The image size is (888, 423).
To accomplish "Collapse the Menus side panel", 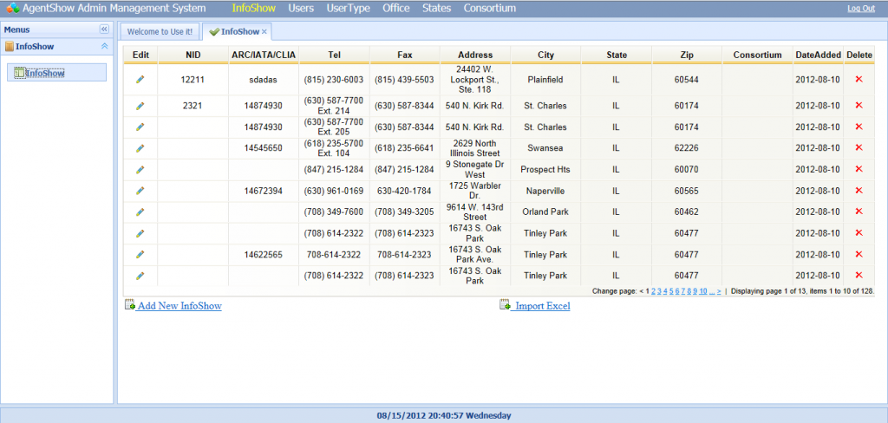I will (104, 29).
